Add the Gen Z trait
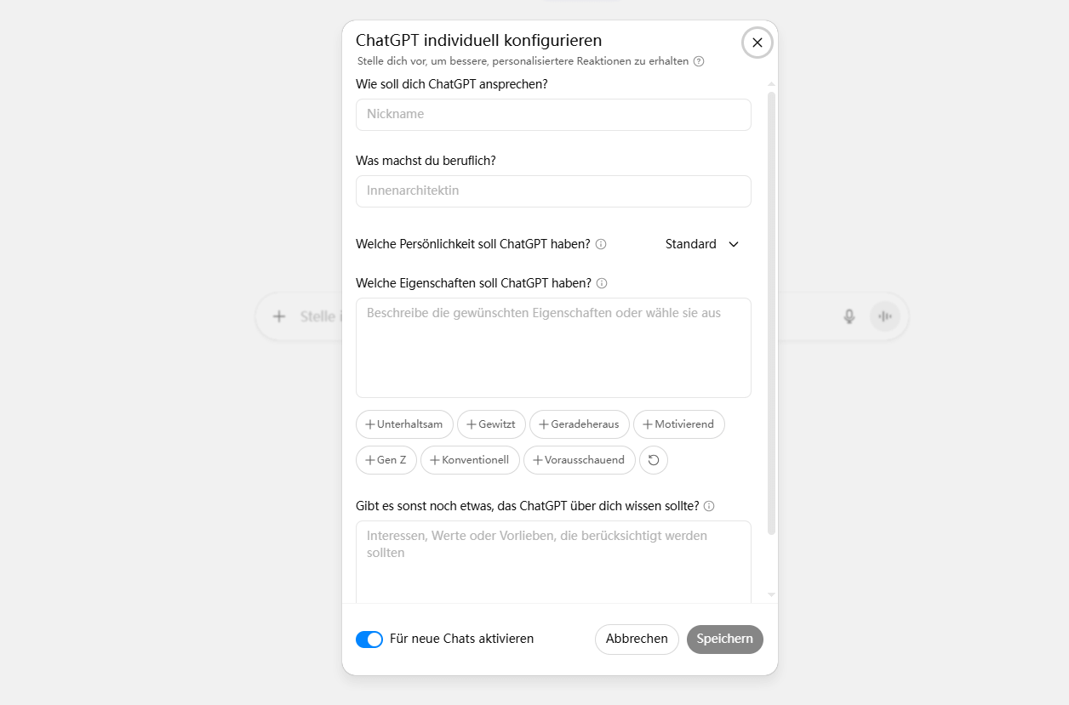This screenshot has width=1069, height=705. coord(386,459)
